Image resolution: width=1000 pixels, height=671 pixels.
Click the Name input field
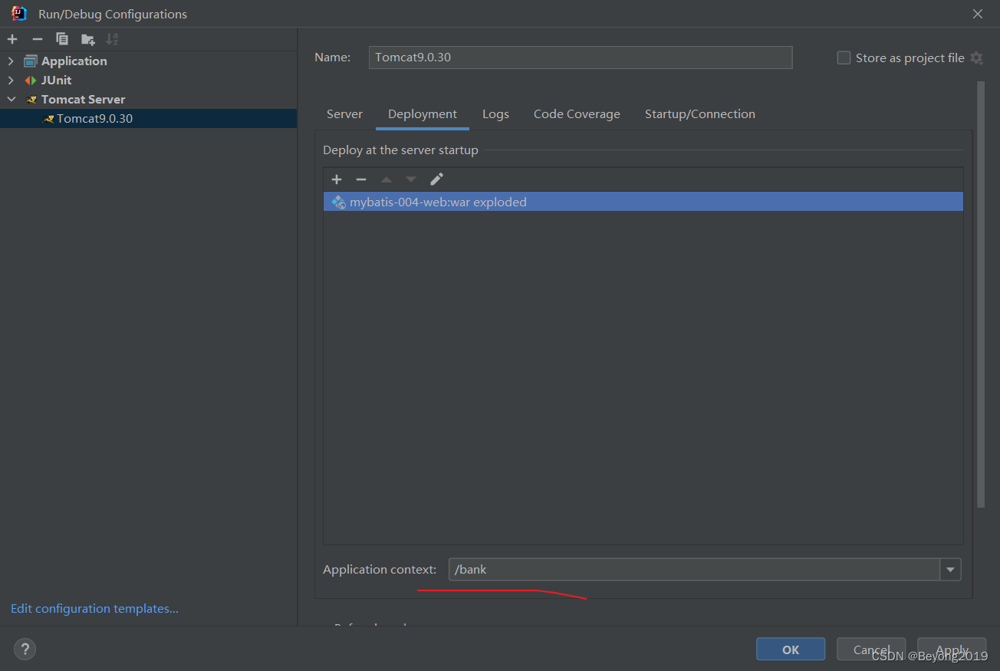[581, 58]
